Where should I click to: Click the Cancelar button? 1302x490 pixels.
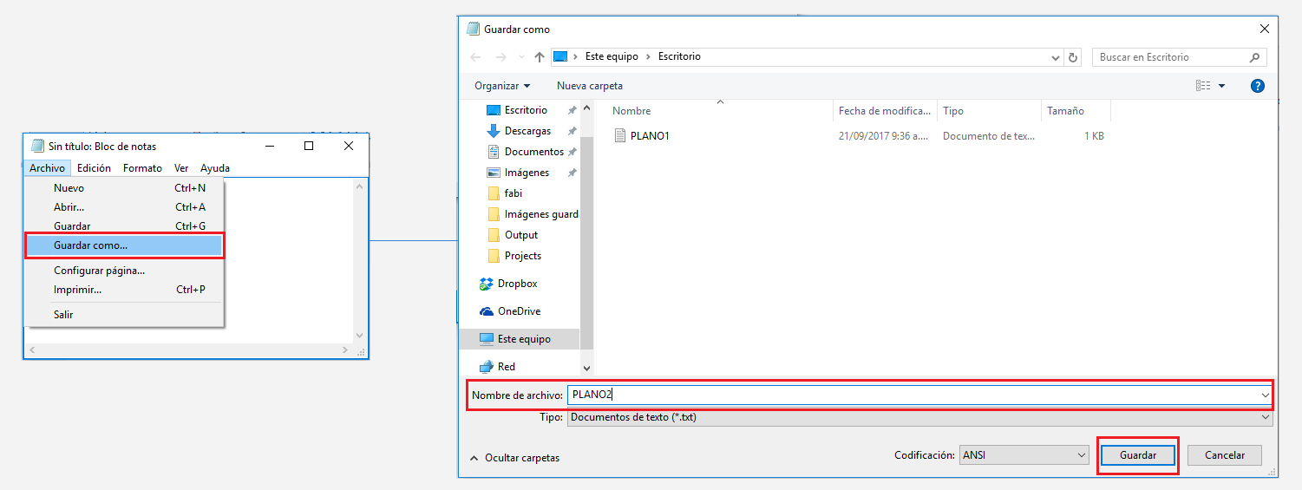pyautogui.click(x=1224, y=455)
